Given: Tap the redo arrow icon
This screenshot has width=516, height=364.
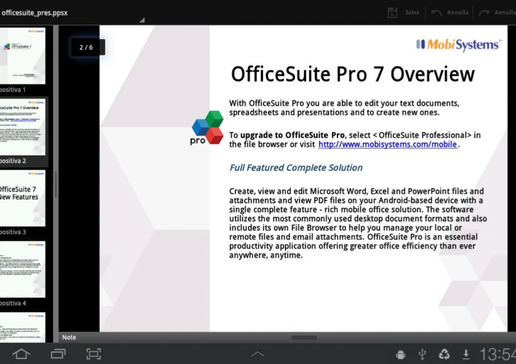Looking at the screenshot, I should tap(484, 13).
